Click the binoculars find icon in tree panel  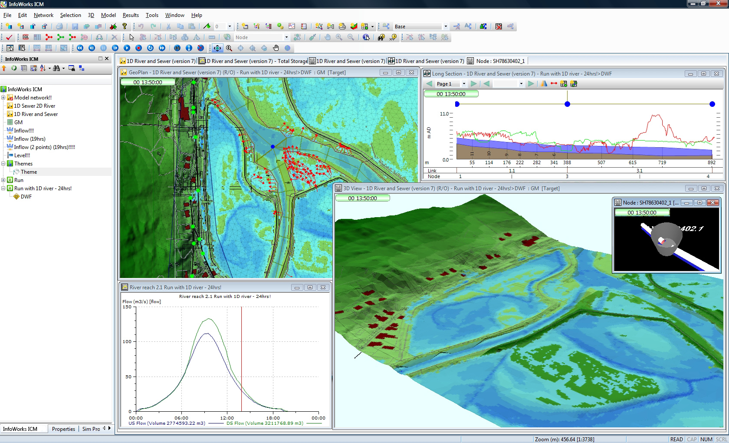click(x=56, y=68)
